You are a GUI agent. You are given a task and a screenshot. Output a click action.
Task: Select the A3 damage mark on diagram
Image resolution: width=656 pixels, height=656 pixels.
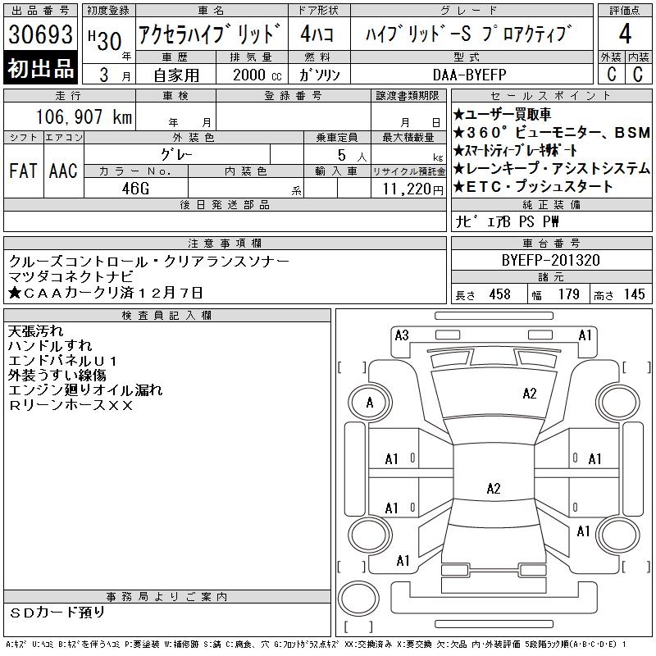[x=402, y=335]
